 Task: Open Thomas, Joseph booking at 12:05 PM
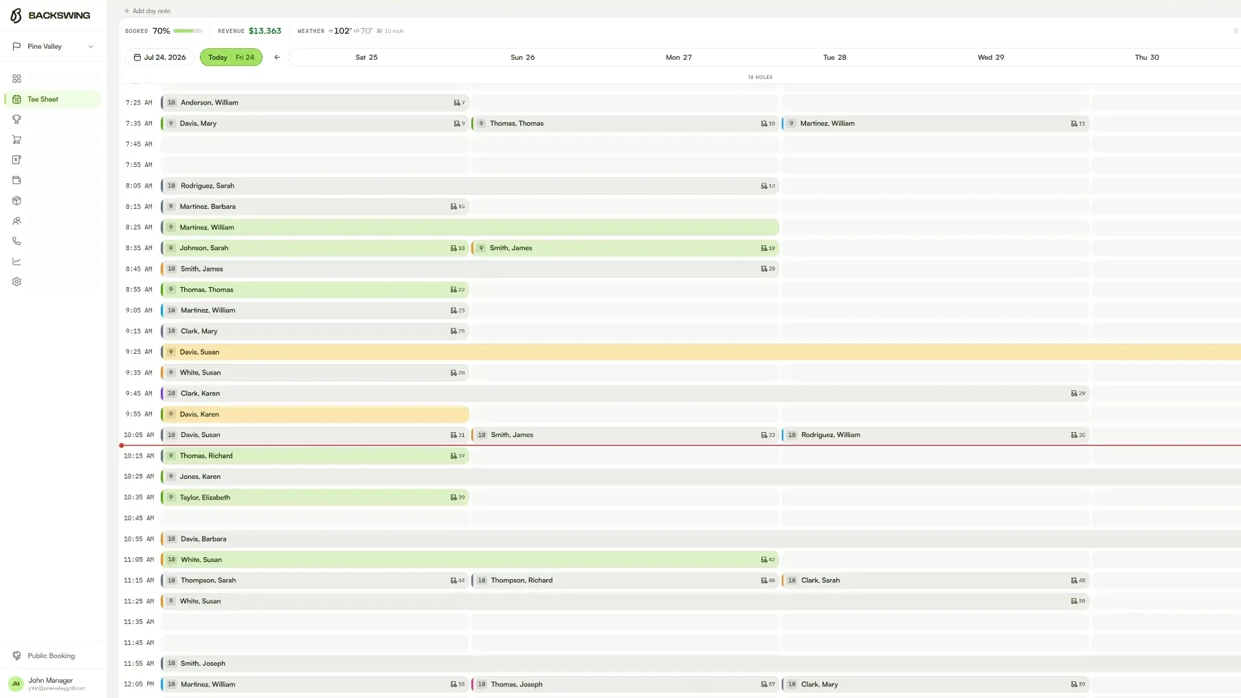pos(625,684)
